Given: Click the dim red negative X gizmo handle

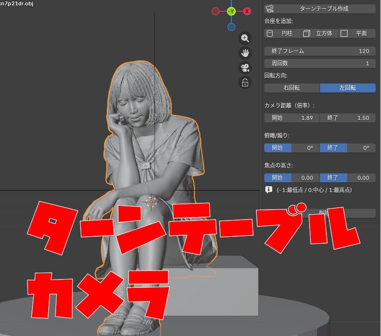Looking at the screenshot, I should click(216, 11).
